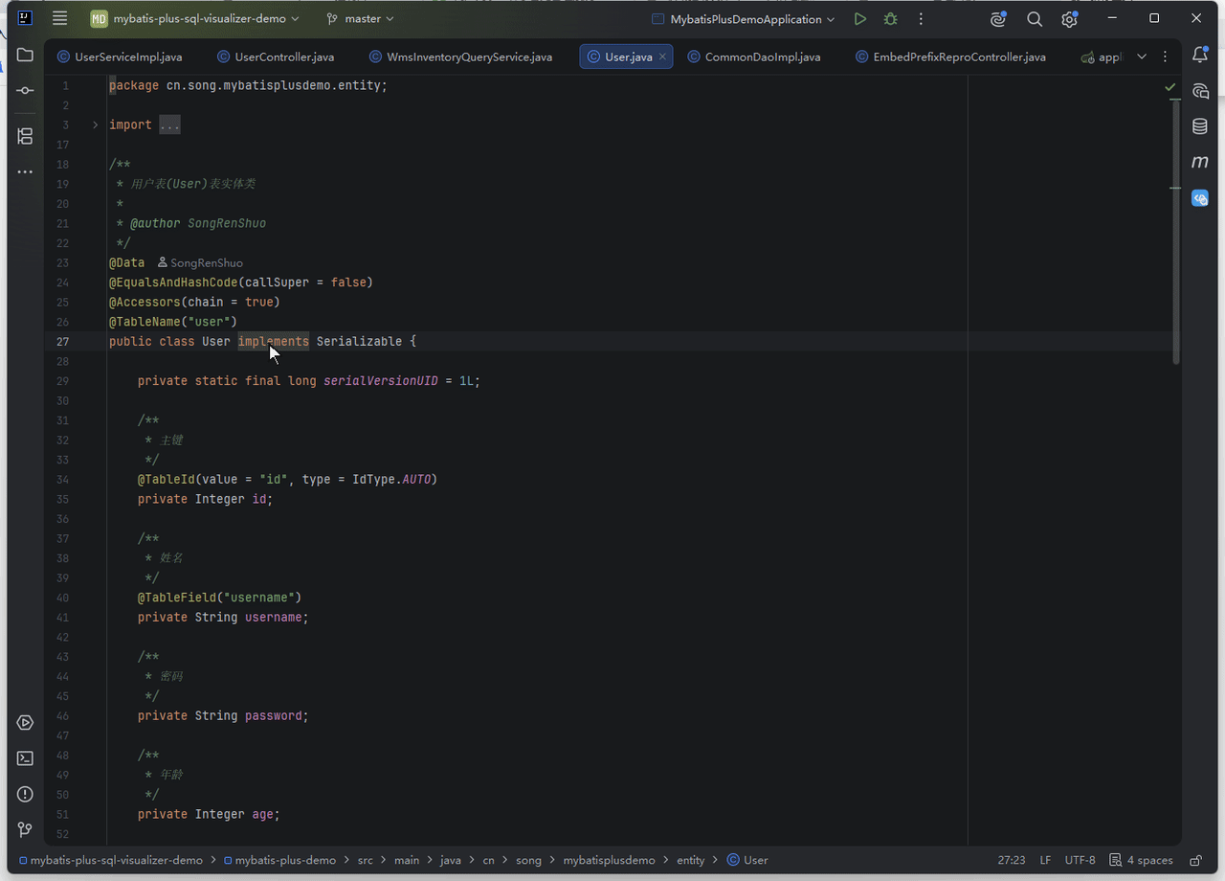
Task: Open the highlighted blue plugin tool window
Action: (1200, 198)
